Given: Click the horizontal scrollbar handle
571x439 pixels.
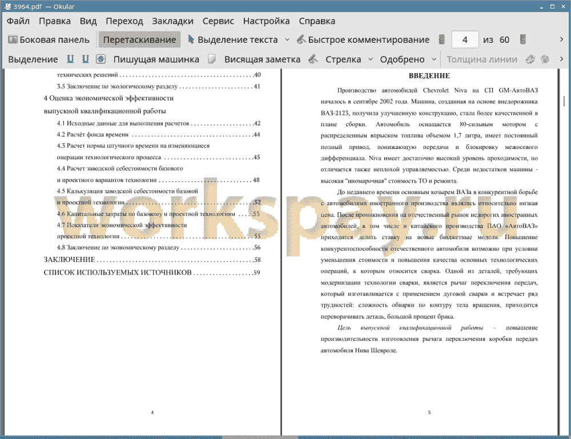Looking at the screenshot, I should point(260,437).
